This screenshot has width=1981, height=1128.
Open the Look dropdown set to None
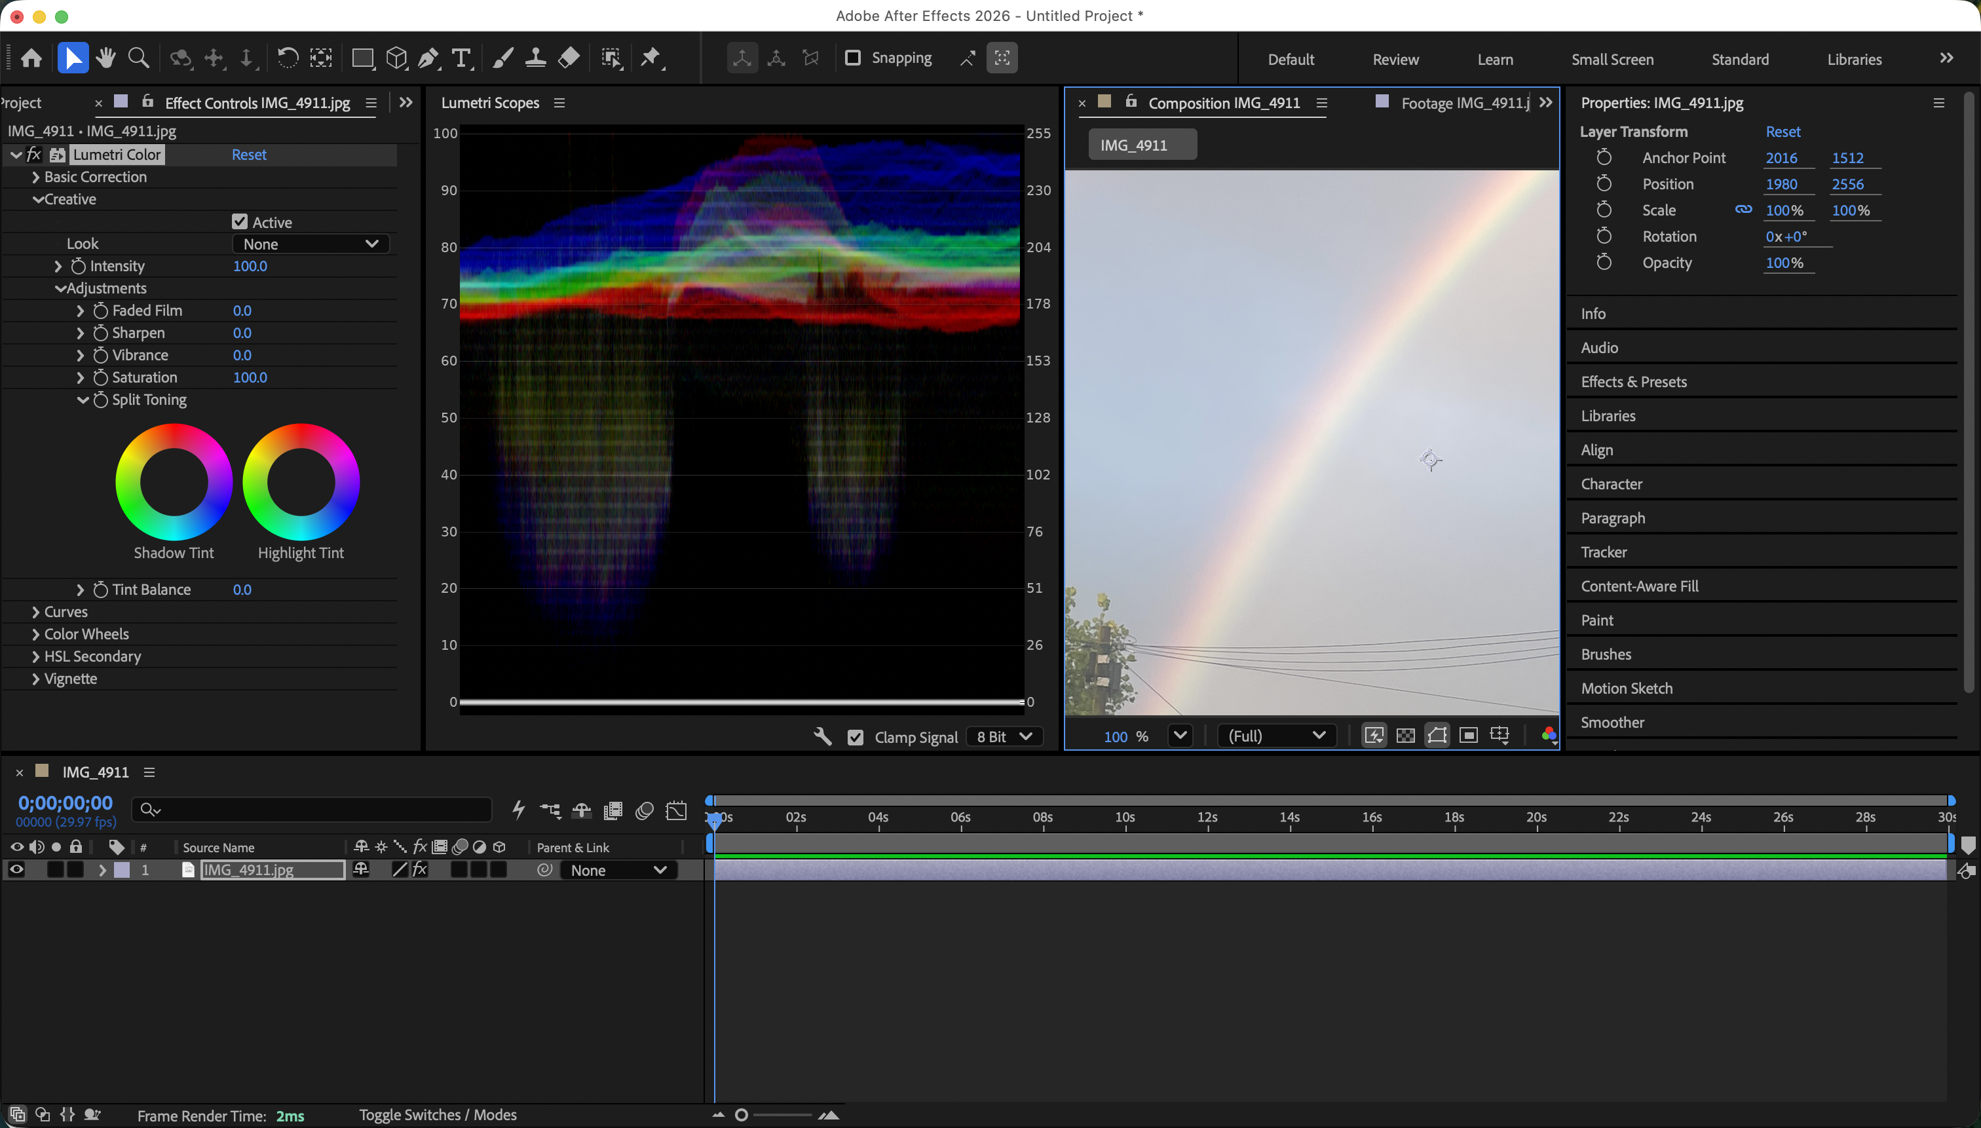pyautogui.click(x=310, y=244)
